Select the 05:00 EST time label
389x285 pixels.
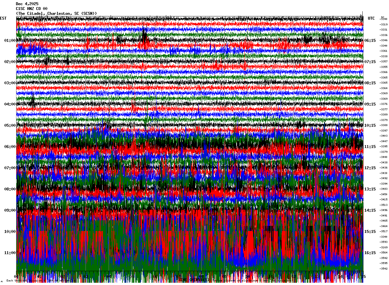point(10,125)
